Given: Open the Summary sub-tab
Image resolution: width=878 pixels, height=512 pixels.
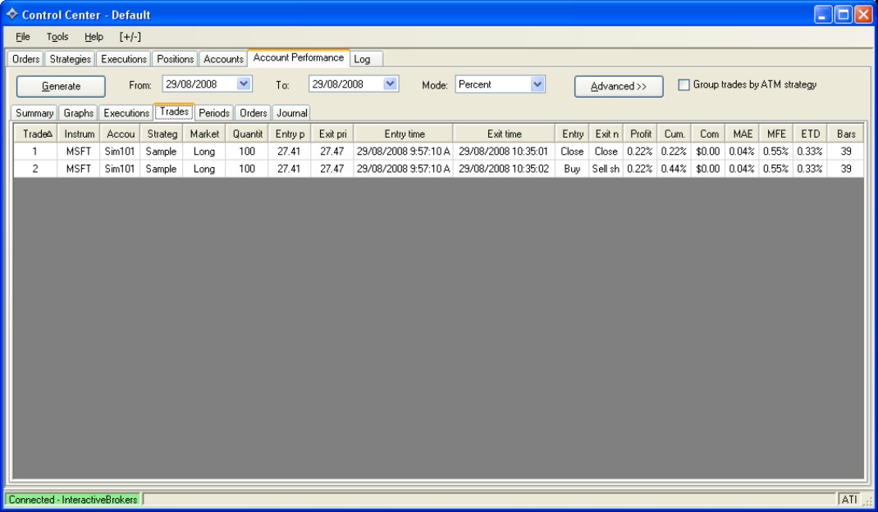Looking at the screenshot, I should pos(34,113).
